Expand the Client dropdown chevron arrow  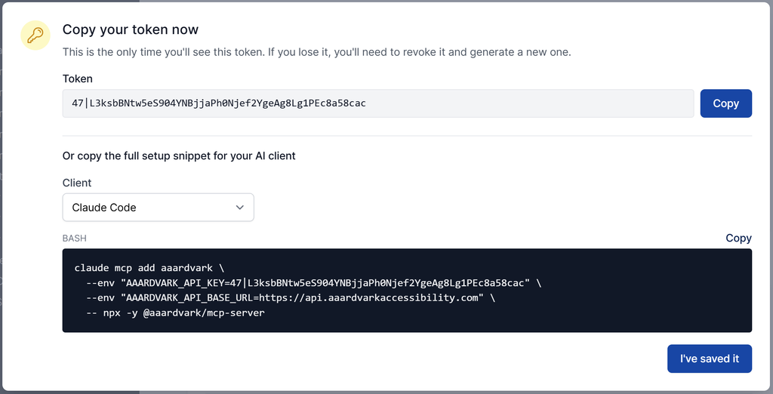tap(239, 208)
